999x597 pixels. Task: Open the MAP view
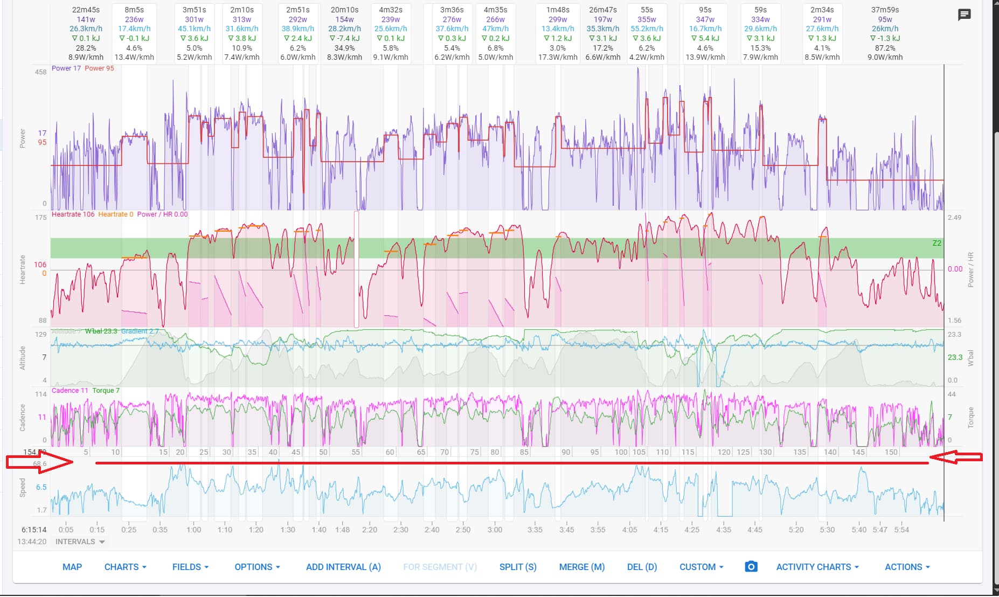(x=72, y=567)
